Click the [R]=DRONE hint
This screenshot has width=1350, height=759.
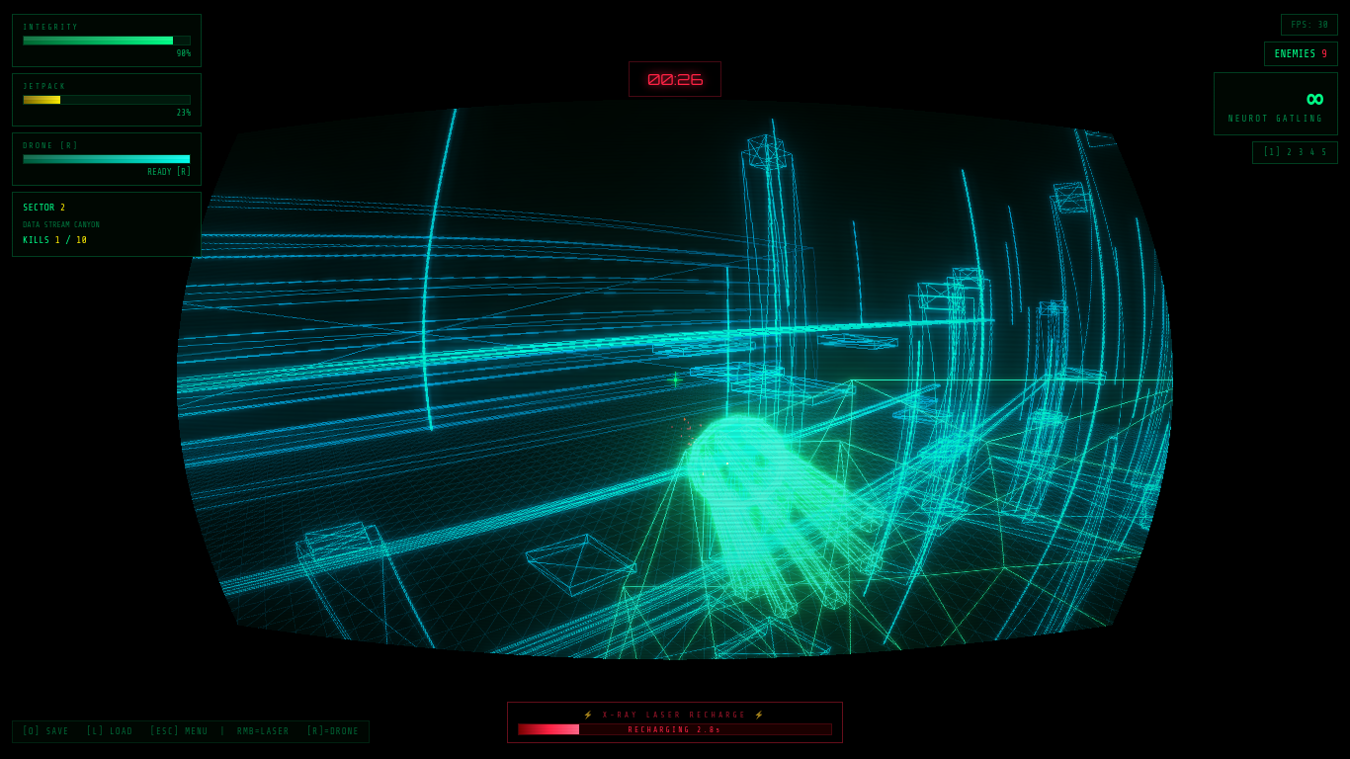click(x=333, y=731)
